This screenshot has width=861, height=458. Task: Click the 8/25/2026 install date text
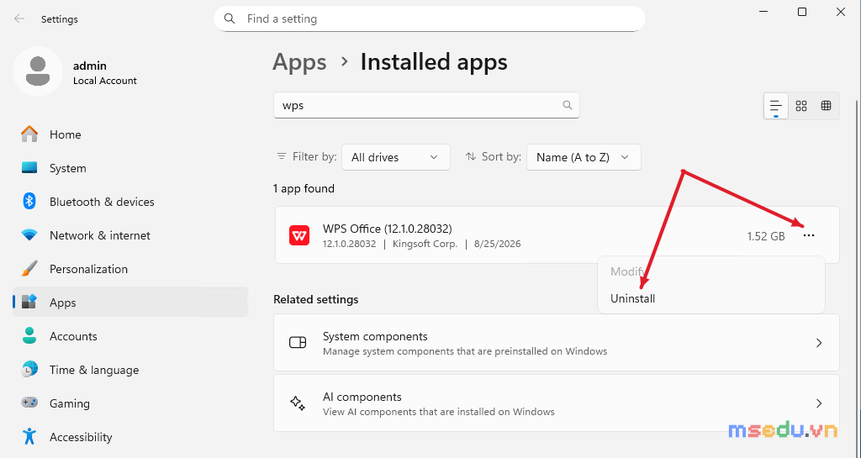[x=498, y=244]
